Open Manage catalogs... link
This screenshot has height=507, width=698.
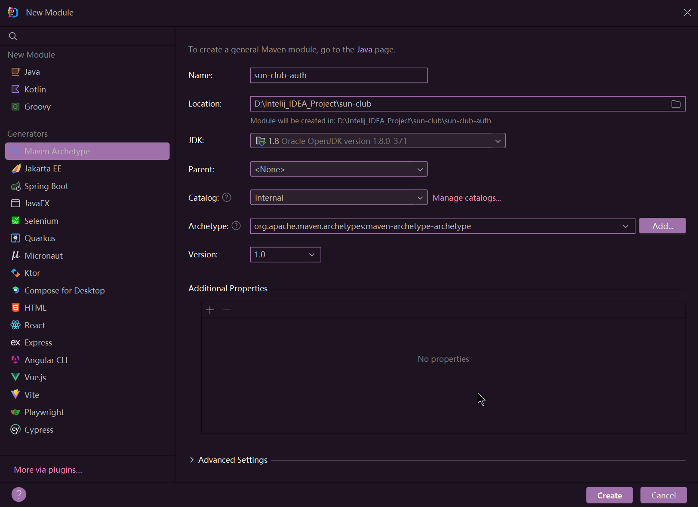click(x=467, y=198)
